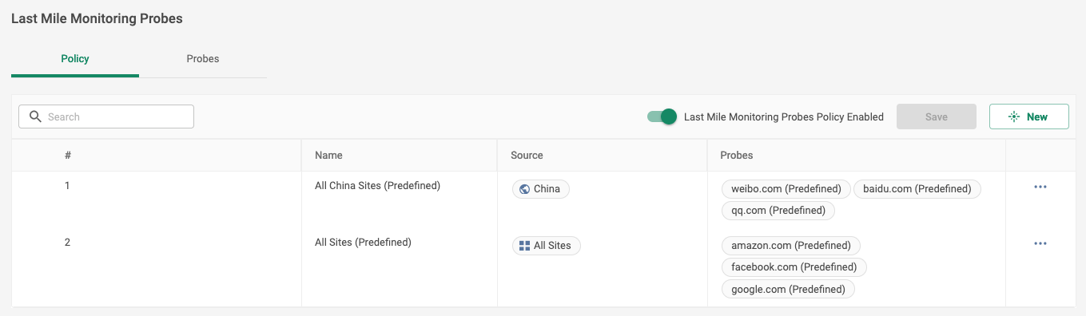The height and width of the screenshot is (316, 1086).
Task: Click the "All China Sites (Predefined)" name
Action: tap(378, 186)
